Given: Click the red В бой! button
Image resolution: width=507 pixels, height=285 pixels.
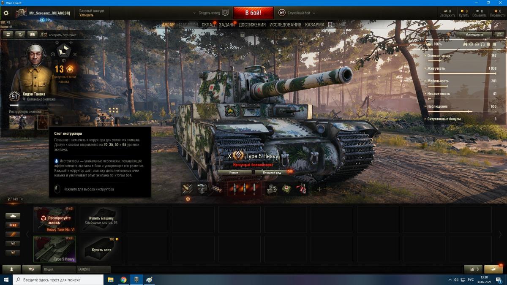Looking at the screenshot, I should 253,13.
